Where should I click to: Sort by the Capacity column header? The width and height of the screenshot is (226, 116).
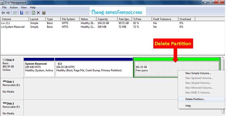click(x=107, y=19)
